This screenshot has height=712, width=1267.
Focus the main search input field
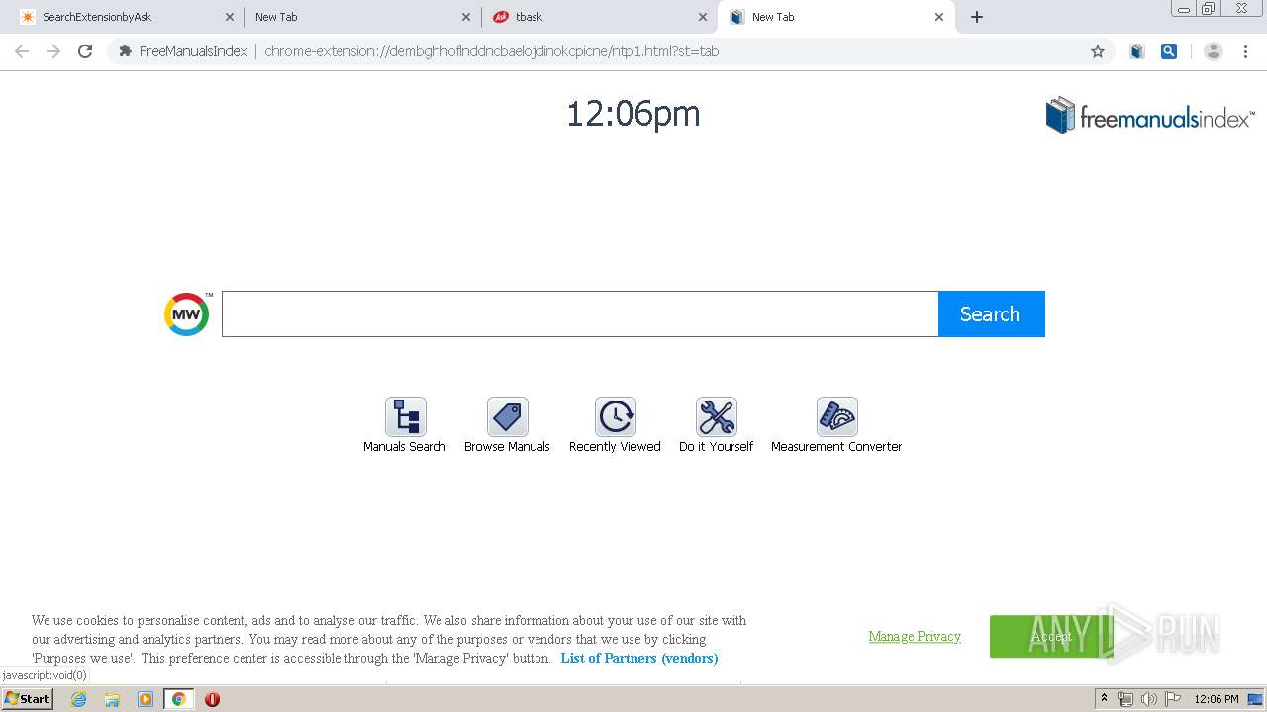pos(580,313)
